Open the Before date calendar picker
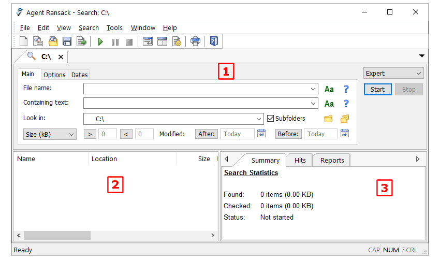Screen dimensions: 440x259 point(345,134)
